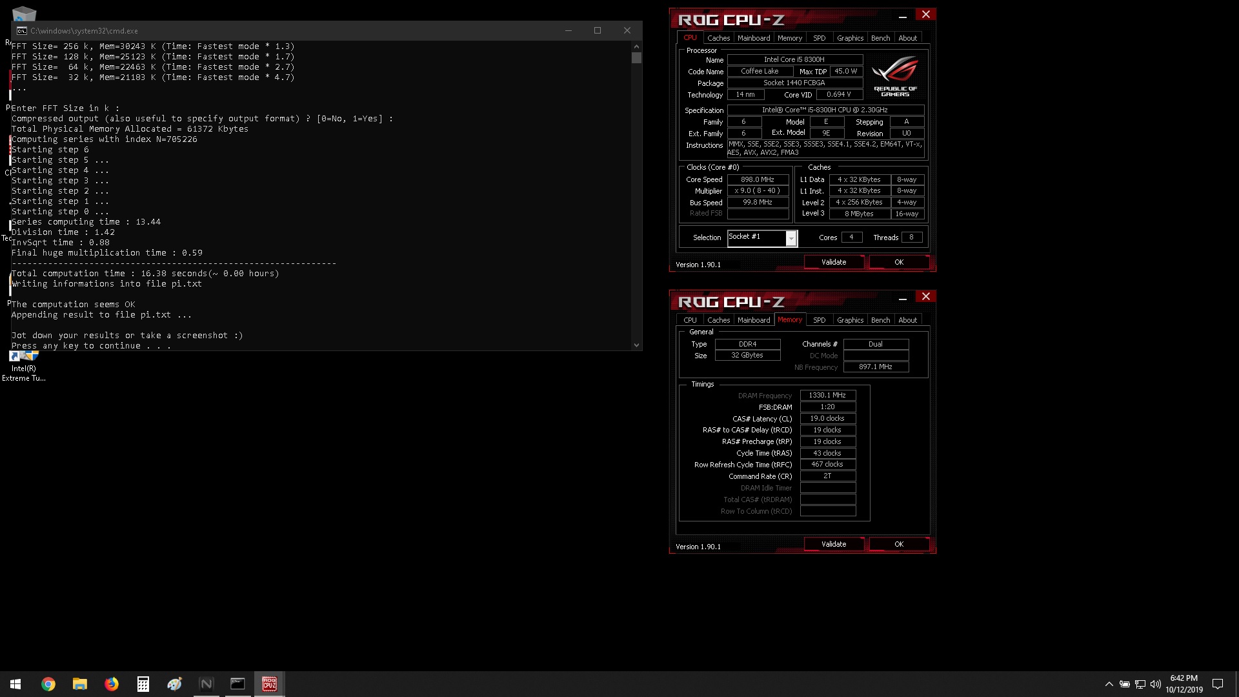1239x697 pixels.
Task: Open the Graphics tab in upper CPU-Z
Action: (x=850, y=38)
